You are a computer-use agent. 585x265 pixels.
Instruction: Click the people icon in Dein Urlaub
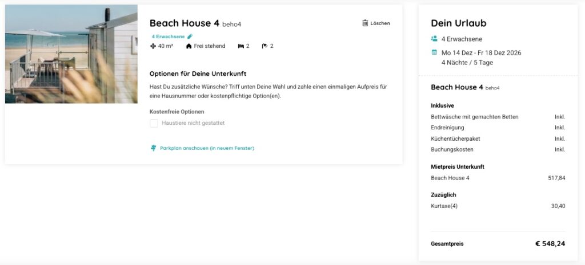(434, 39)
